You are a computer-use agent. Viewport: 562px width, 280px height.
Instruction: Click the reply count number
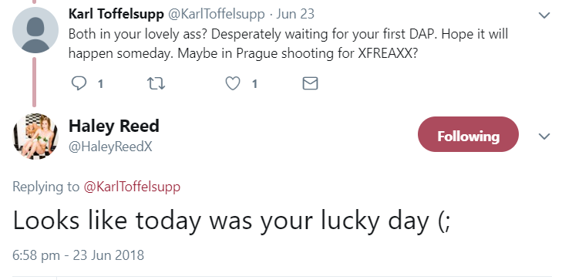pos(101,84)
